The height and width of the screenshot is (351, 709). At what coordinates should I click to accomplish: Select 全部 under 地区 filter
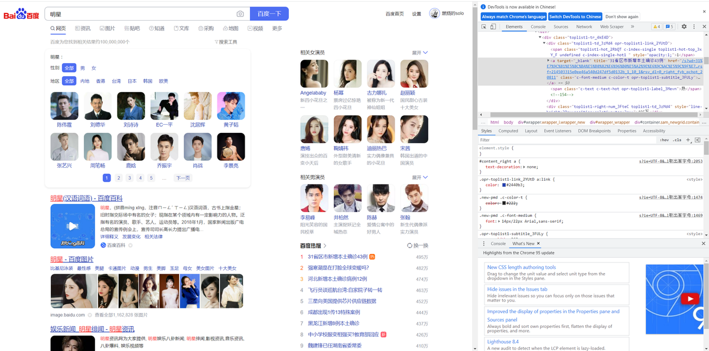click(70, 81)
